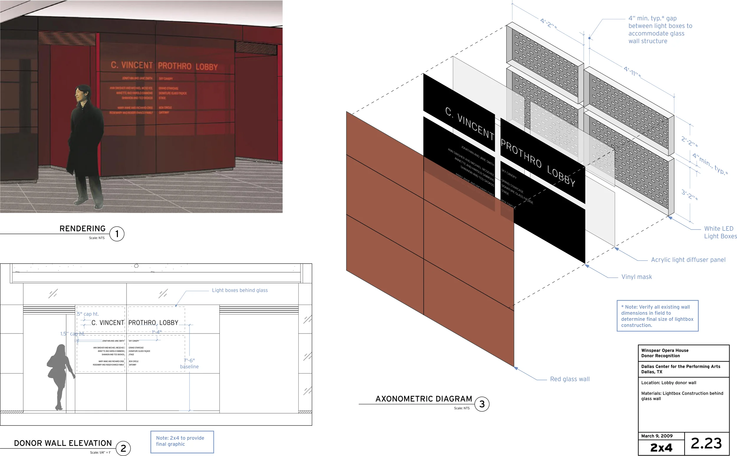Image resolution: width=737 pixels, height=456 pixels.
Task: Click the 1'-4" dimension in elevation
Action: pos(157,332)
